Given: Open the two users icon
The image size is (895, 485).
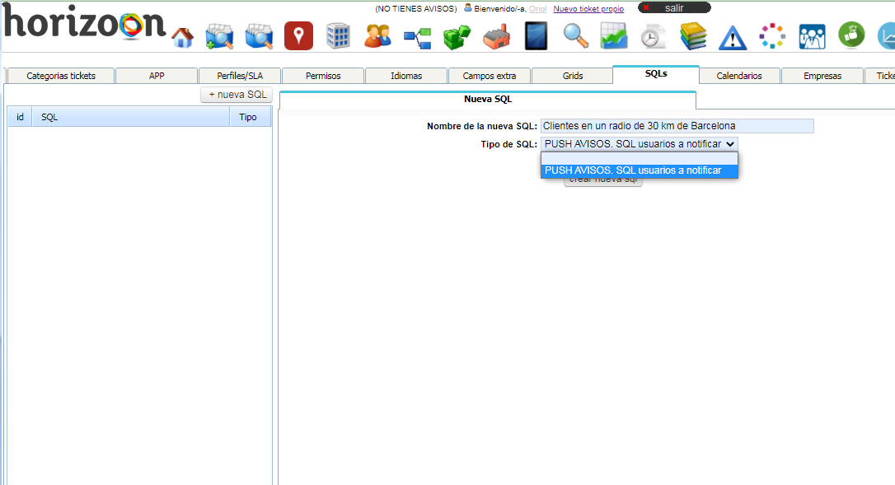Looking at the screenshot, I should pos(377,36).
